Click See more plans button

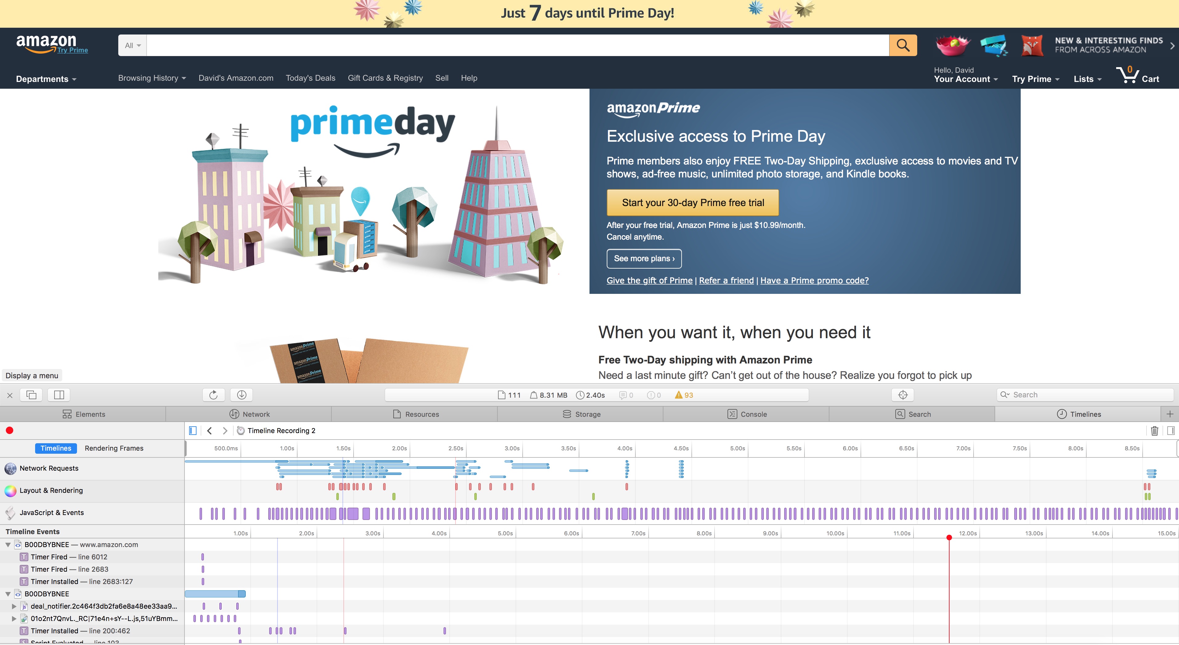click(x=644, y=259)
